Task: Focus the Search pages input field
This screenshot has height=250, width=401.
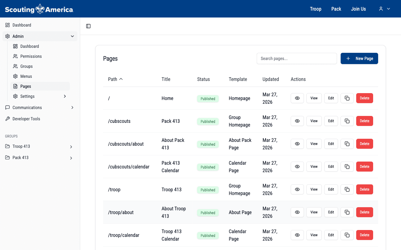Action: pyautogui.click(x=297, y=58)
